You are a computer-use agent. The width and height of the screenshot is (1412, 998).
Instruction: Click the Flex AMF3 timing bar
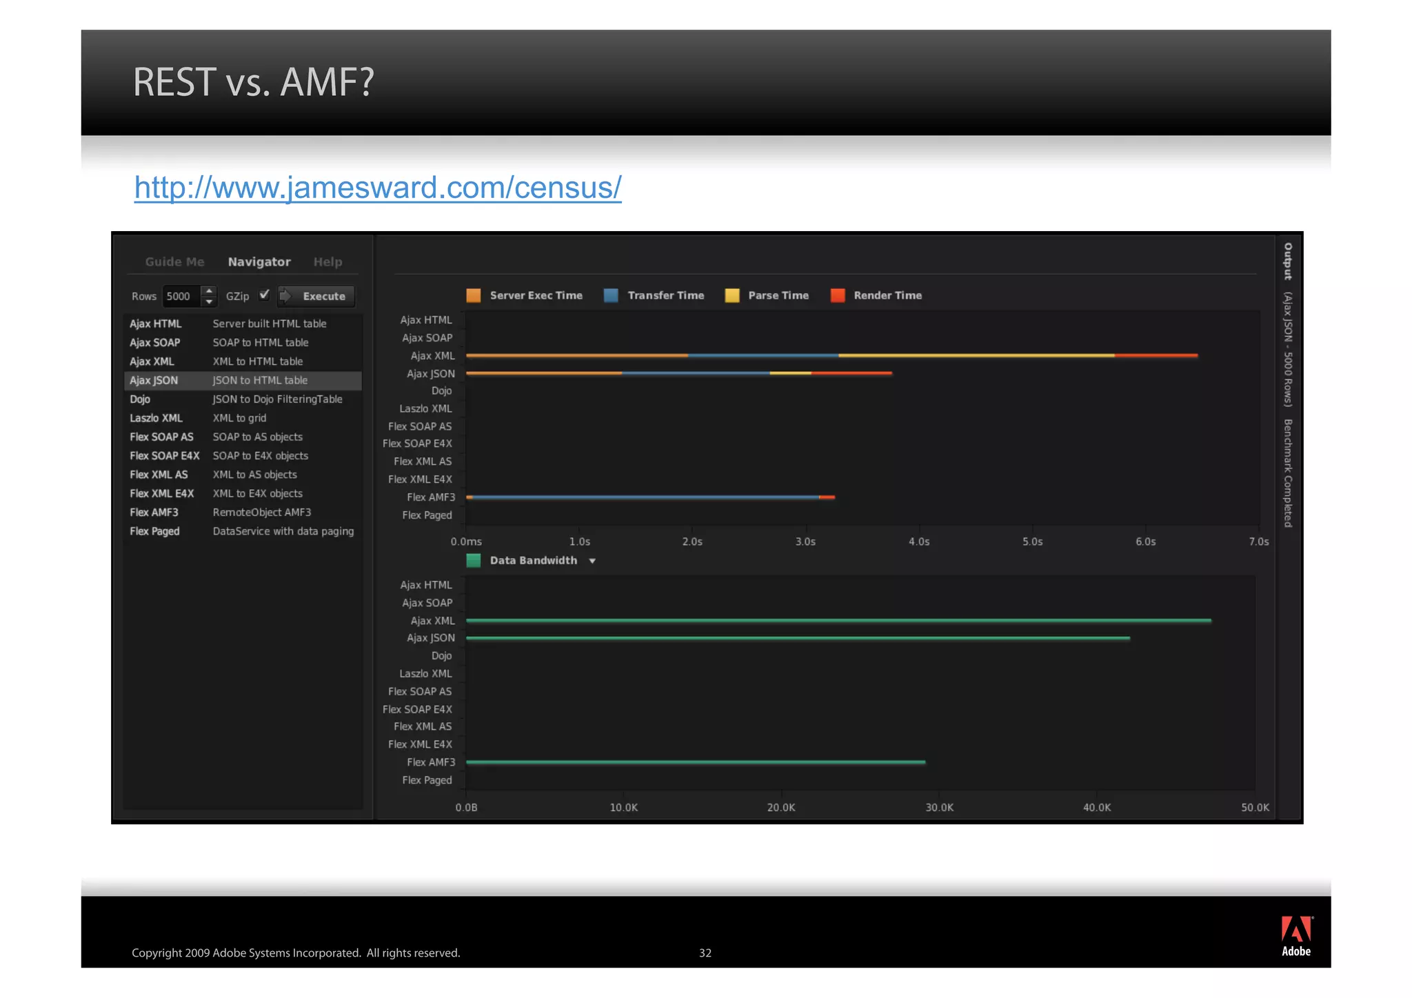[x=651, y=497]
